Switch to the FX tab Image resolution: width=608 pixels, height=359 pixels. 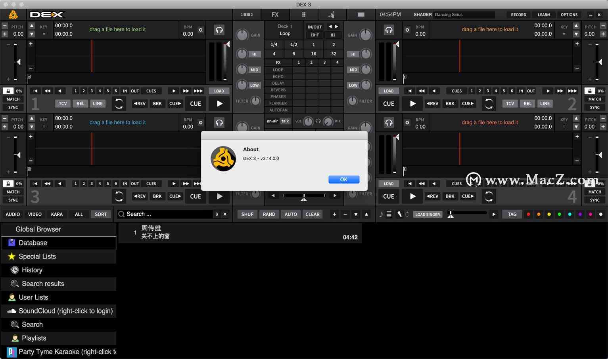pyautogui.click(x=275, y=15)
